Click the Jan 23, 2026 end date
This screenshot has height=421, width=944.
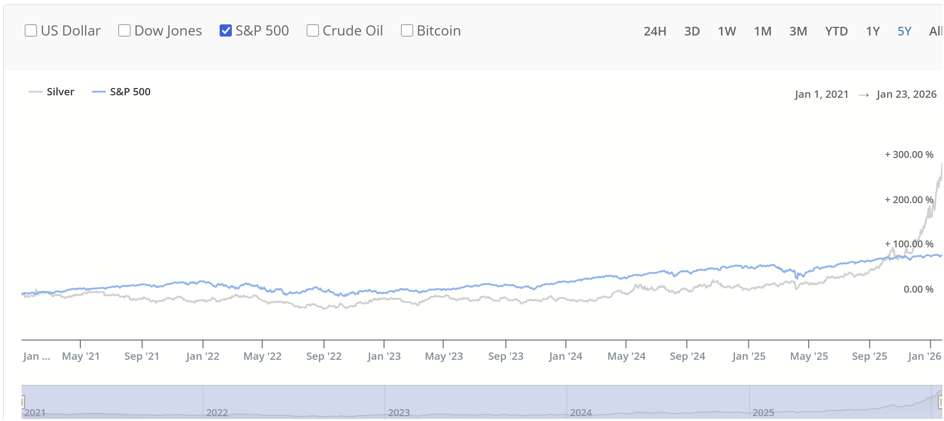tap(906, 94)
